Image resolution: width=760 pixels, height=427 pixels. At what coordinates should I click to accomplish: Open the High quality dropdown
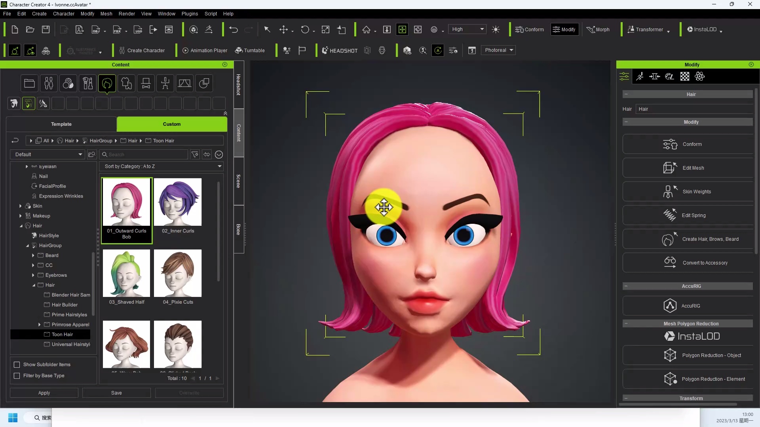coord(467,29)
